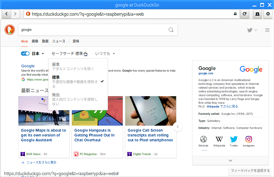274x177 pixels.
Task: Click the colorful Google logo in info panel
Action: (x=251, y=69)
